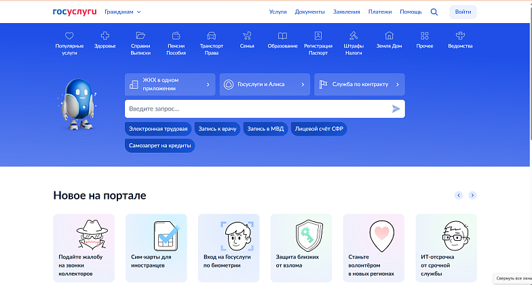Select the Семья stroller icon
This screenshot has width=532, height=285.
tap(247, 36)
